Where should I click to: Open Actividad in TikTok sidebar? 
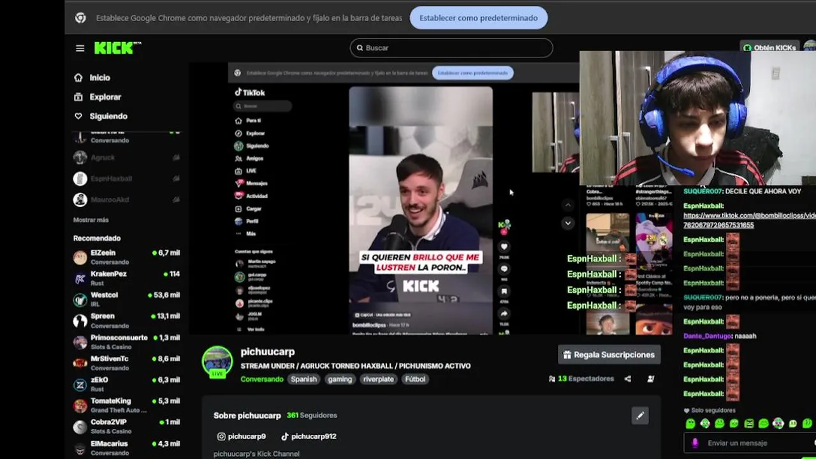tap(252, 196)
